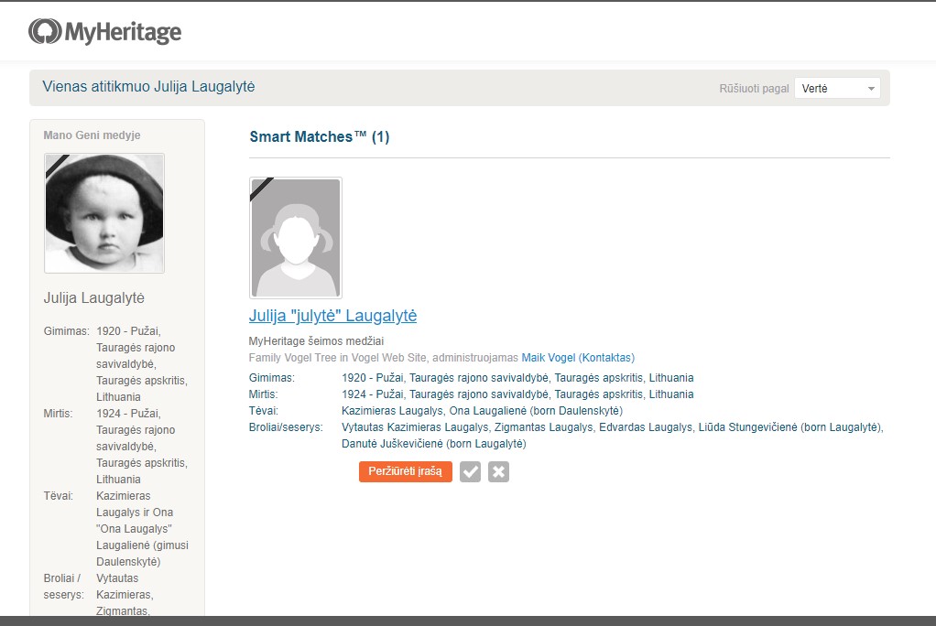
Task: Click the Vienas atitikmuo Julija Laugalytė title
Action: (148, 87)
